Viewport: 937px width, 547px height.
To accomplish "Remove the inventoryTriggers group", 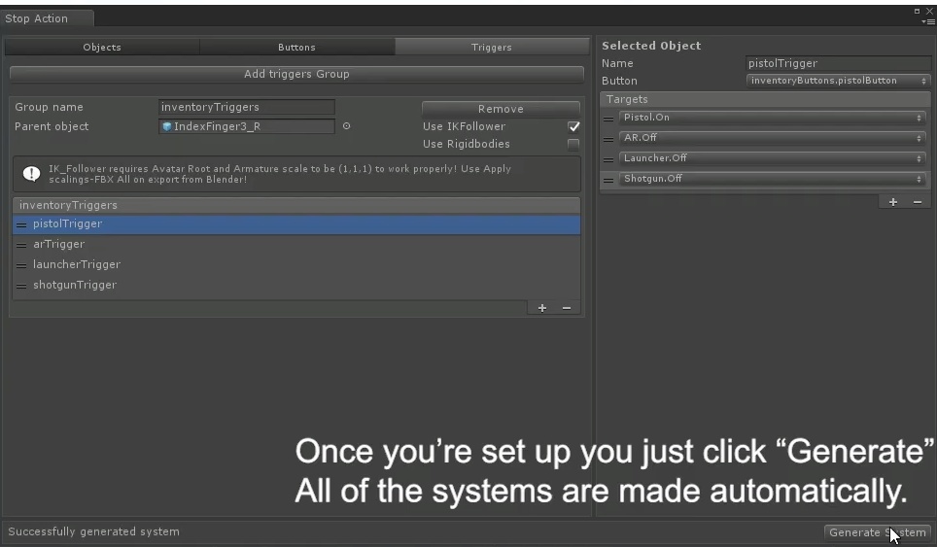I will point(501,109).
